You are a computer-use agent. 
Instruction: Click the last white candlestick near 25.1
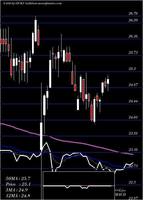(108, 81)
